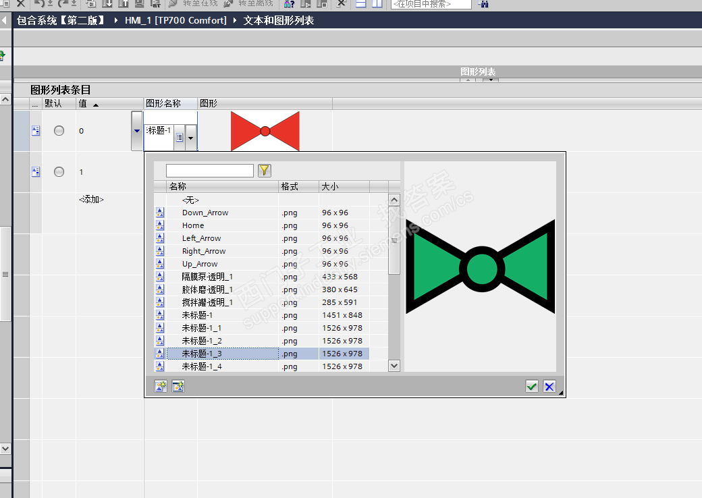Click the list selector icon in 图形名称 cell
Image resolution: width=702 pixels, height=498 pixels.
(180, 138)
